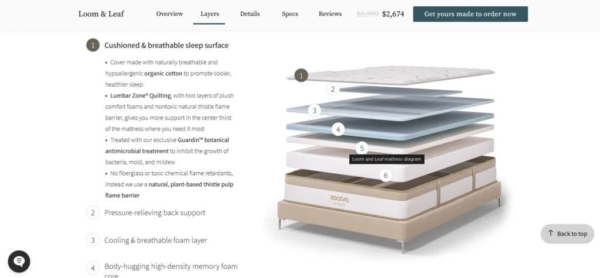Image resolution: width=600 pixels, height=278 pixels.
Task: Open the chat bubble icon
Action: click(19, 262)
